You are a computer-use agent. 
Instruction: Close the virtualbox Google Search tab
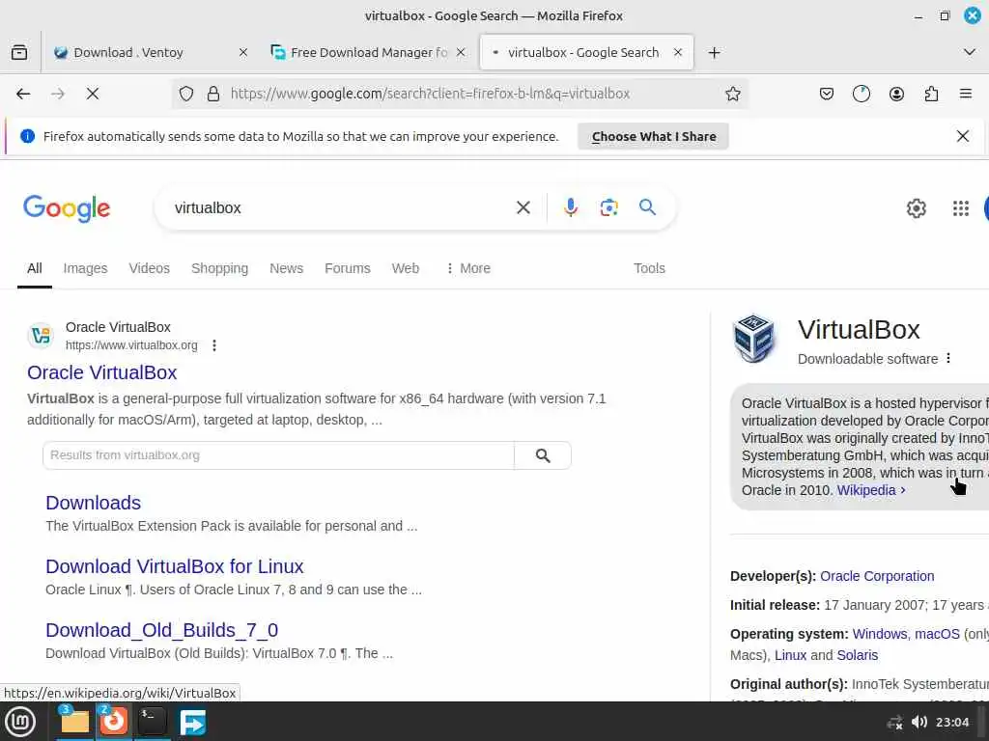(x=677, y=52)
